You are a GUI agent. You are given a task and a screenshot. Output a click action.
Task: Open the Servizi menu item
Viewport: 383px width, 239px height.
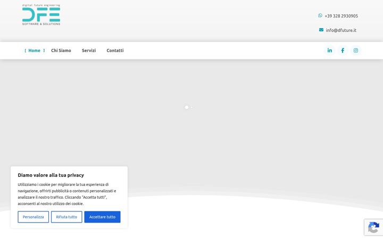pyautogui.click(x=89, y=50)
